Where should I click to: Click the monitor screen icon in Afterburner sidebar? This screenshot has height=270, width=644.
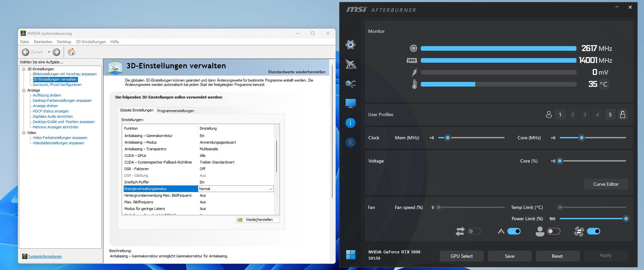point(351,103)
